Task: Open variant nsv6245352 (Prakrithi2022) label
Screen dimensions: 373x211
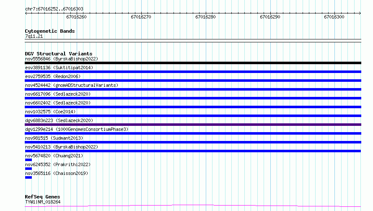Action: pos(58,164)
